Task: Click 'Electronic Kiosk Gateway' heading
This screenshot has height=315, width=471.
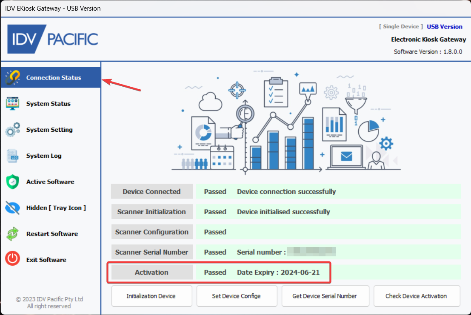Action: pos(428,39)
